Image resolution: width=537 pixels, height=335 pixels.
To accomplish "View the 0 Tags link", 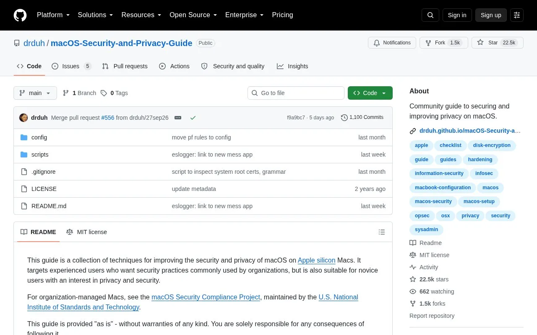I will (114, 93).
